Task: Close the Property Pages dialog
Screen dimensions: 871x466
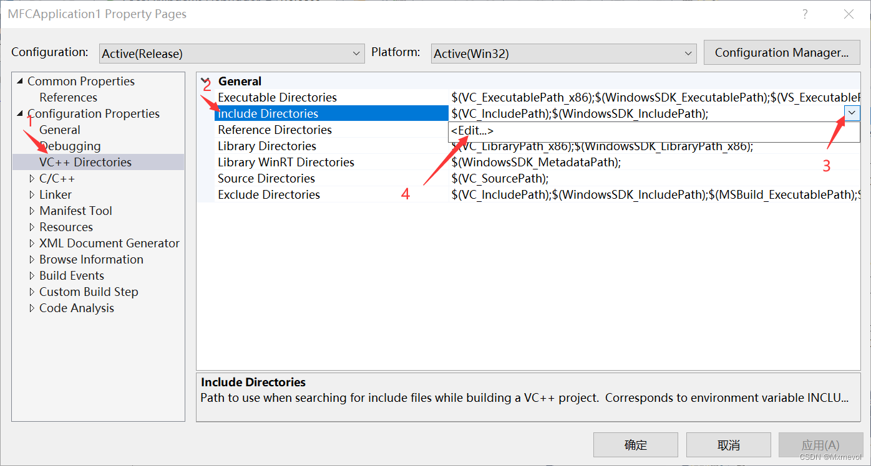Action: click(x=849, y=14)
